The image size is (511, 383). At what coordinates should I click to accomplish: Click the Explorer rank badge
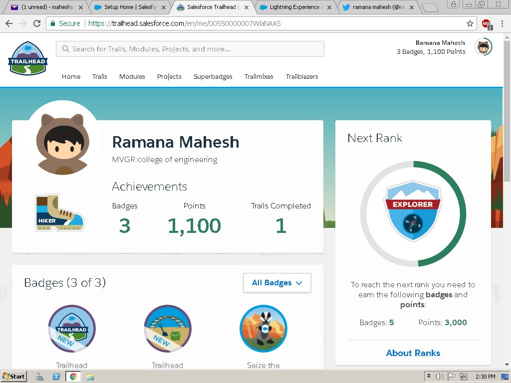pyautogui.click(x=413, y=211)
